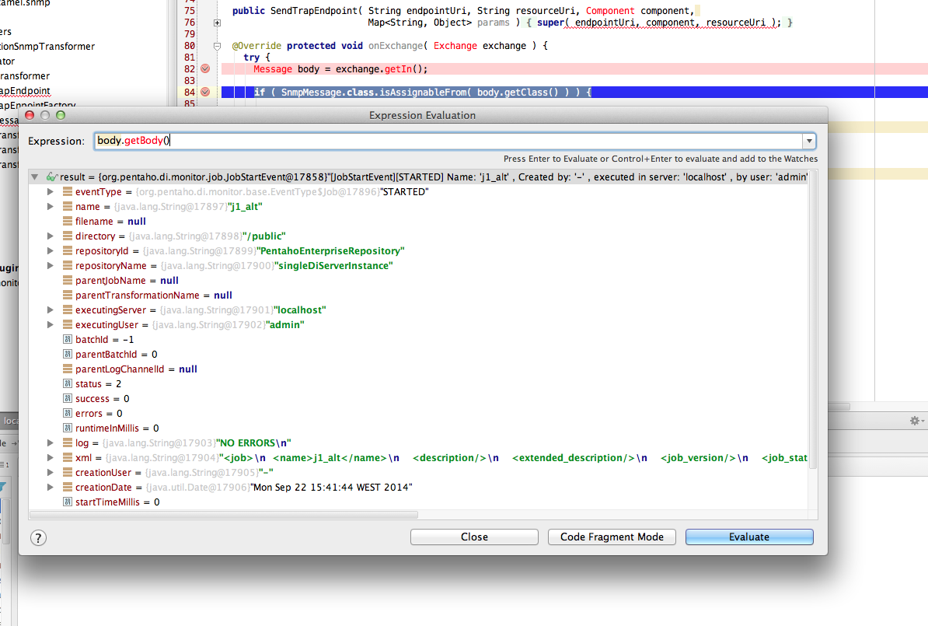
Task: Click the parentJobName field icon
Action: coord(68,280)
